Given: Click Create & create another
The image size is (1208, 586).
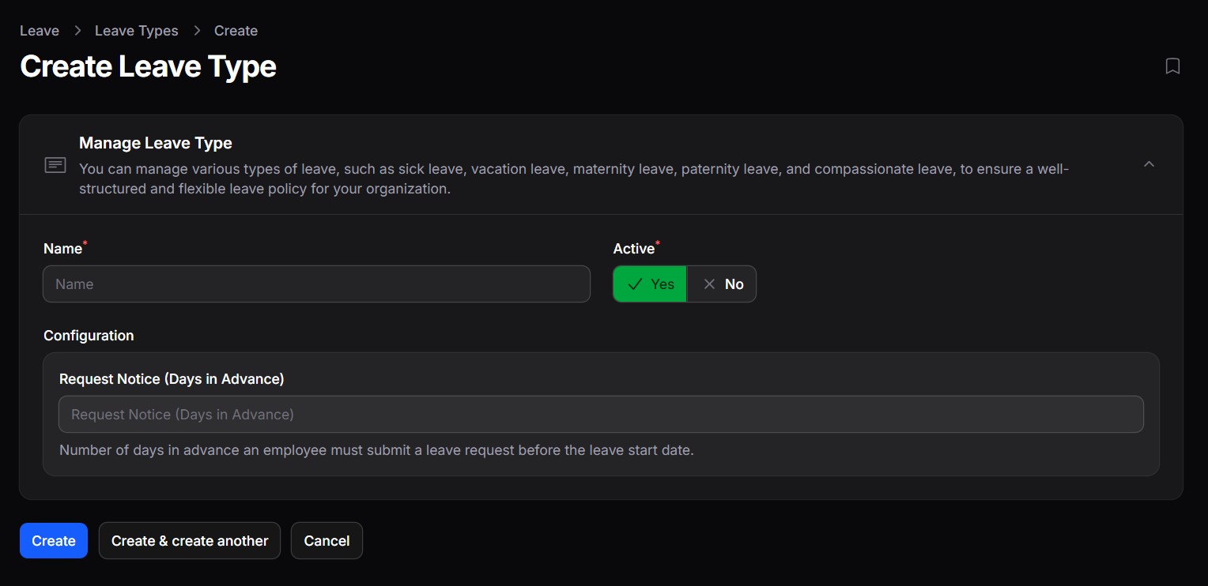Looking at the screenshot, I should click(190, 541).
